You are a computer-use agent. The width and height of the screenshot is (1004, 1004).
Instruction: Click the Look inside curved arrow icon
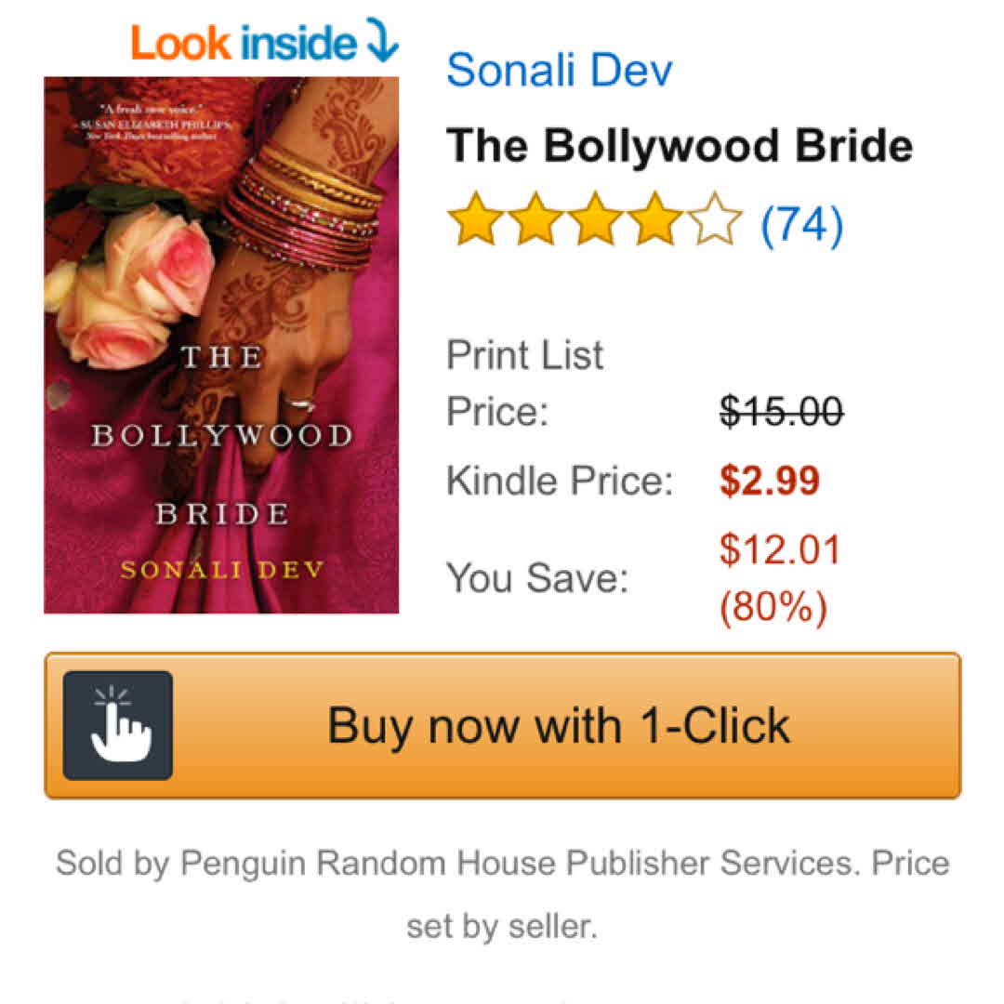(x=382, y=40)
